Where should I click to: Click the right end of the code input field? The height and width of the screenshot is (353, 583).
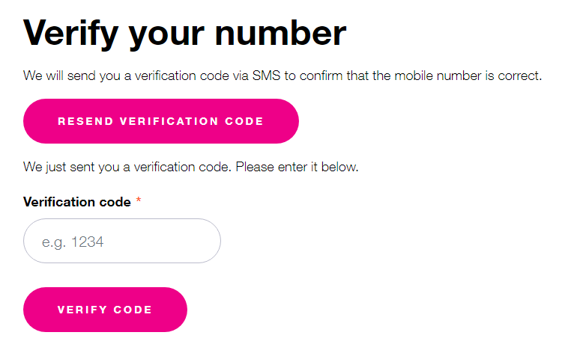pos(206,241)
